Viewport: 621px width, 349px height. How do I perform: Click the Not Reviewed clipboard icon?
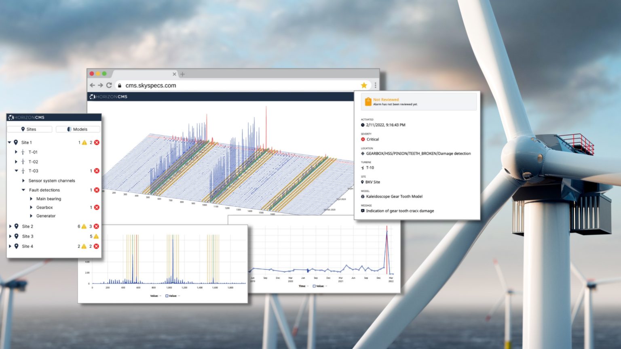368,101
